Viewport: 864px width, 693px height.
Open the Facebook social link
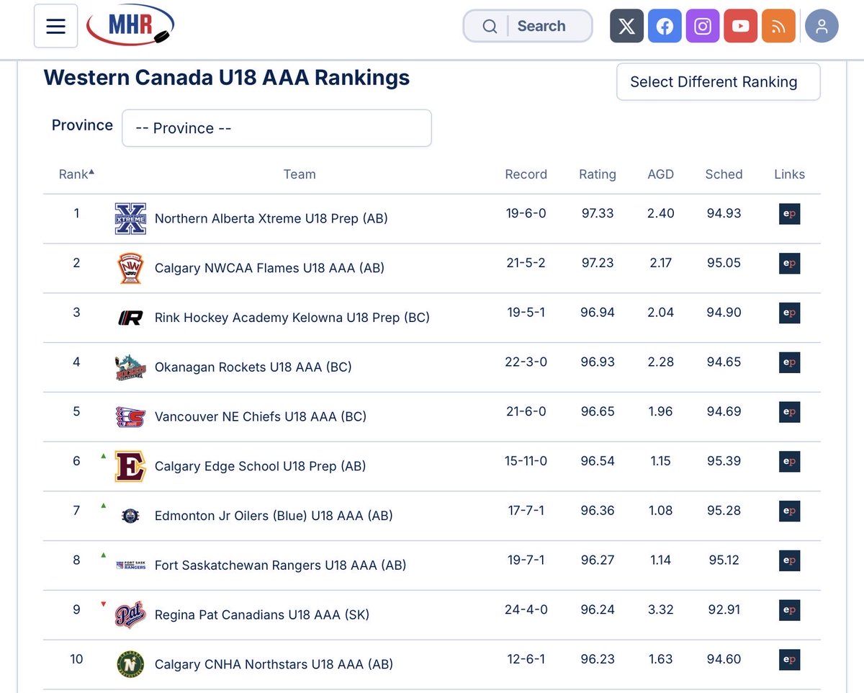(x=665, y=27)
